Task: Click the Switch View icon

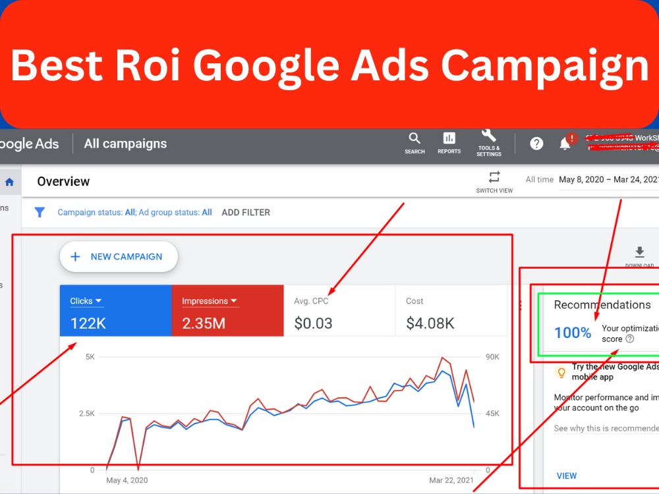Action: (x=494, y=177)
